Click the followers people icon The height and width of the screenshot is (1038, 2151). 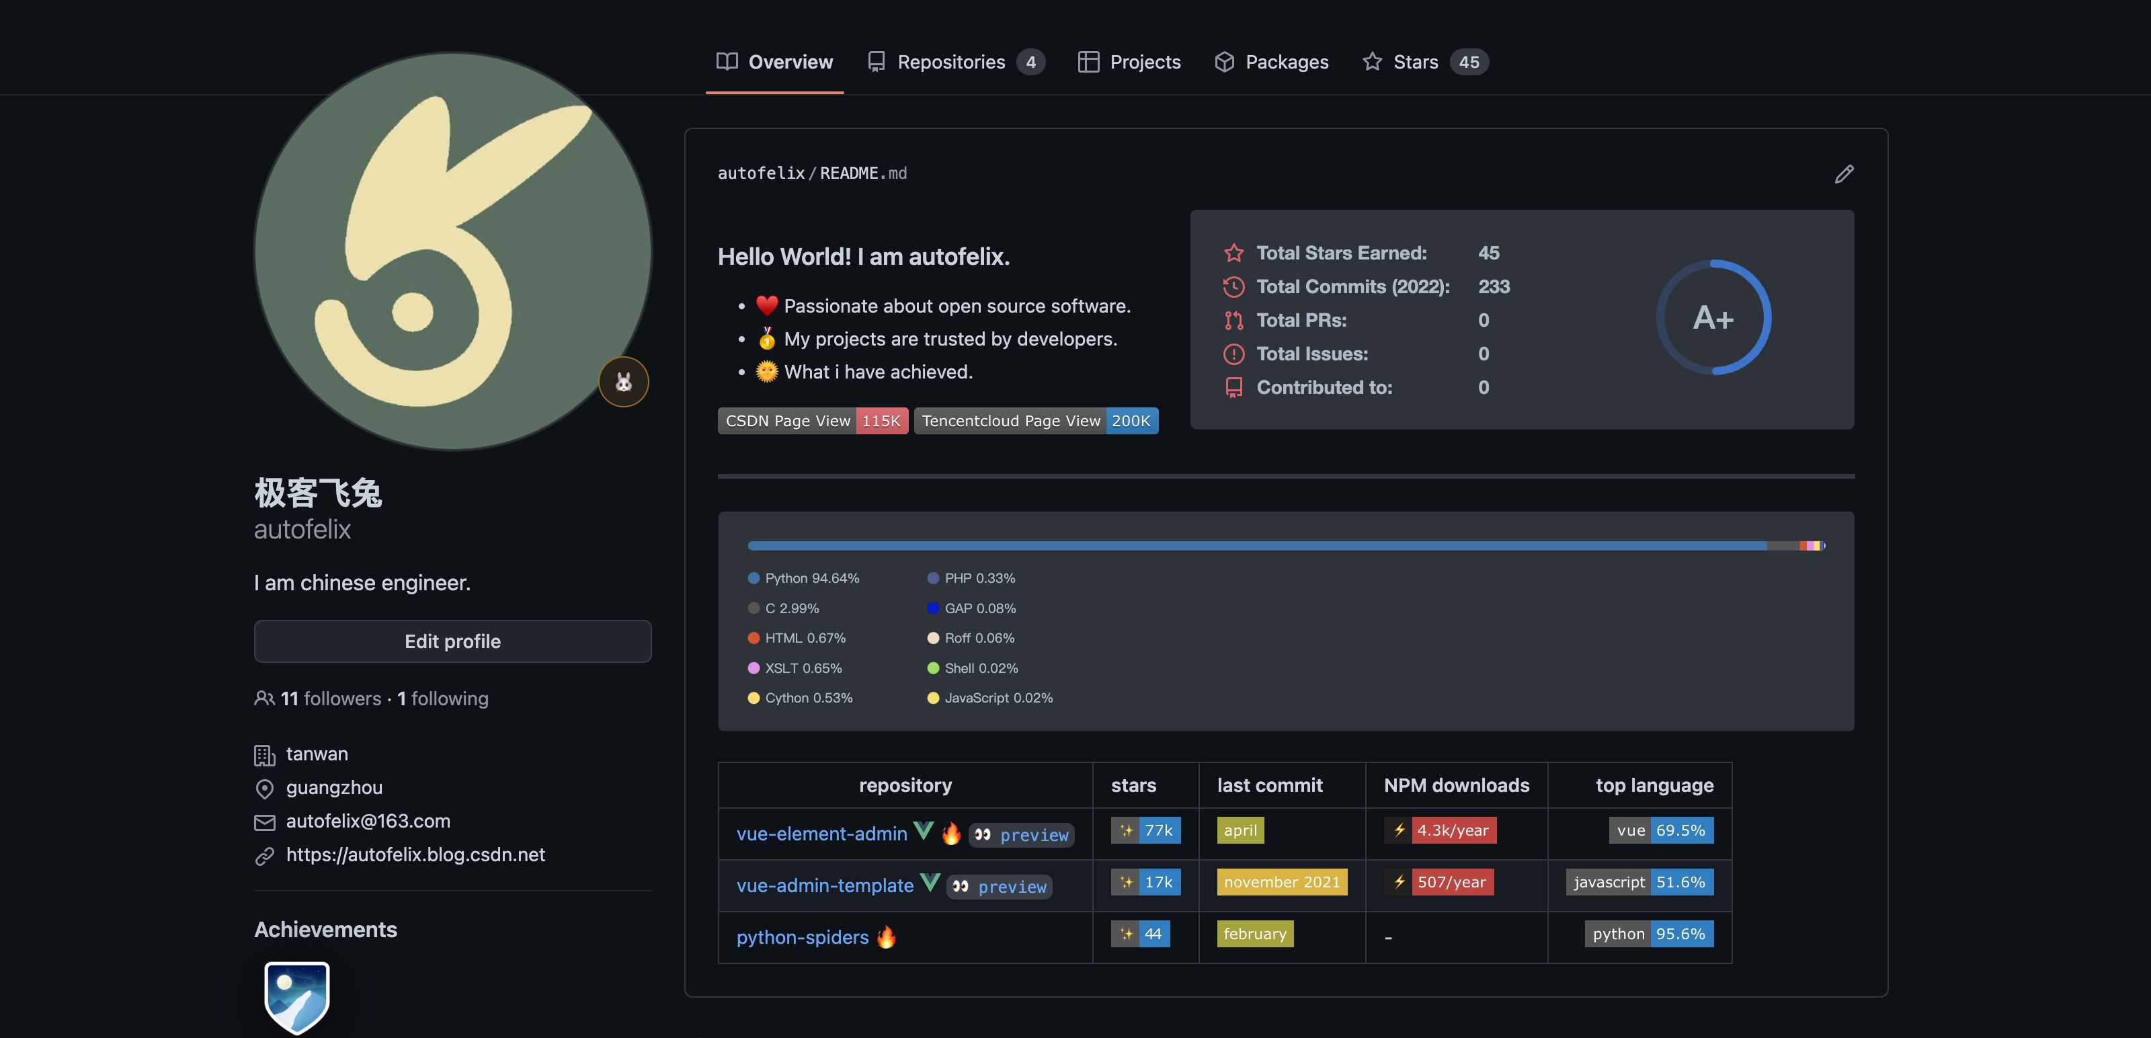click(264, 698)
